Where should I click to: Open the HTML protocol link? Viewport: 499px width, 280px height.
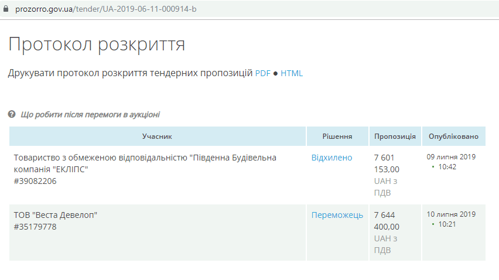pyautogui.click(x=292, y=73)
